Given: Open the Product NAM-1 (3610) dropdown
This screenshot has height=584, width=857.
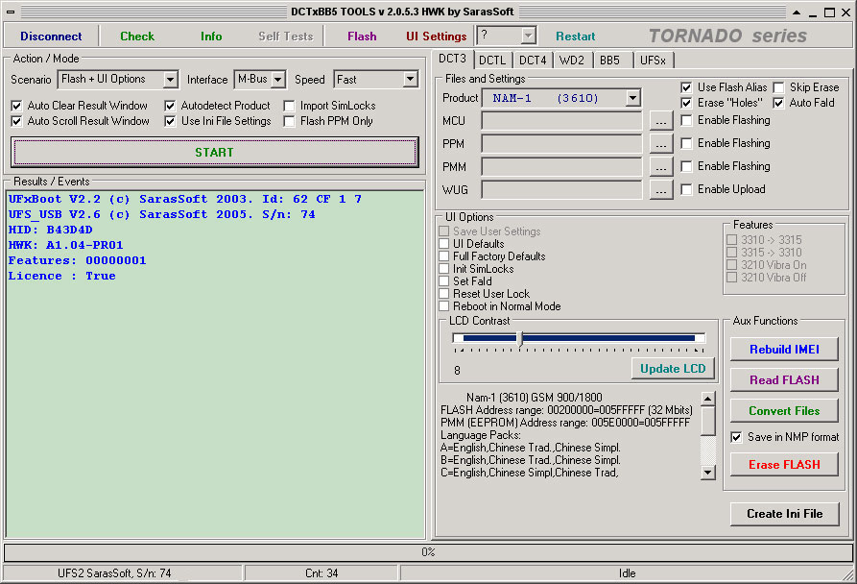Looking at the screenshot, I should tap(632, 98).
